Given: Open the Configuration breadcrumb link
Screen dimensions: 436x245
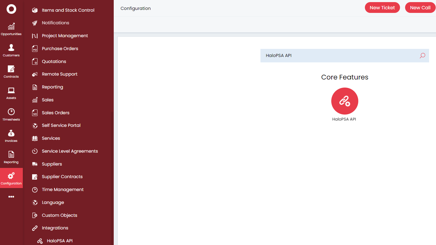Looking at the screenshot, I should [x=135, y=8].
